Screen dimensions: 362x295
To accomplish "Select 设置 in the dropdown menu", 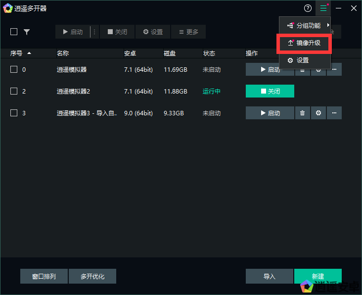I will (x=302, y=60).
